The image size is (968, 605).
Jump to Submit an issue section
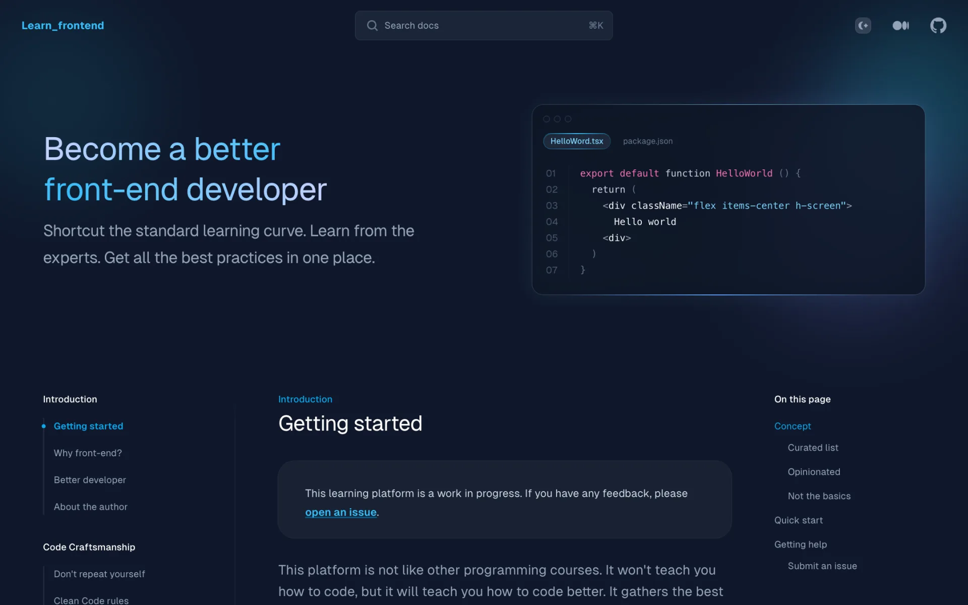pyautogui.click(x=822, y=566)
